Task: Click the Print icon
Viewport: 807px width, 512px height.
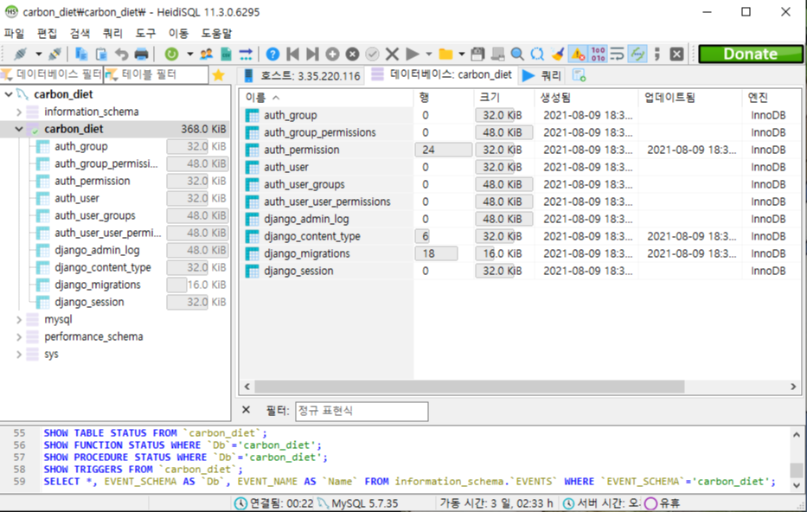Action: click(142, 54)
